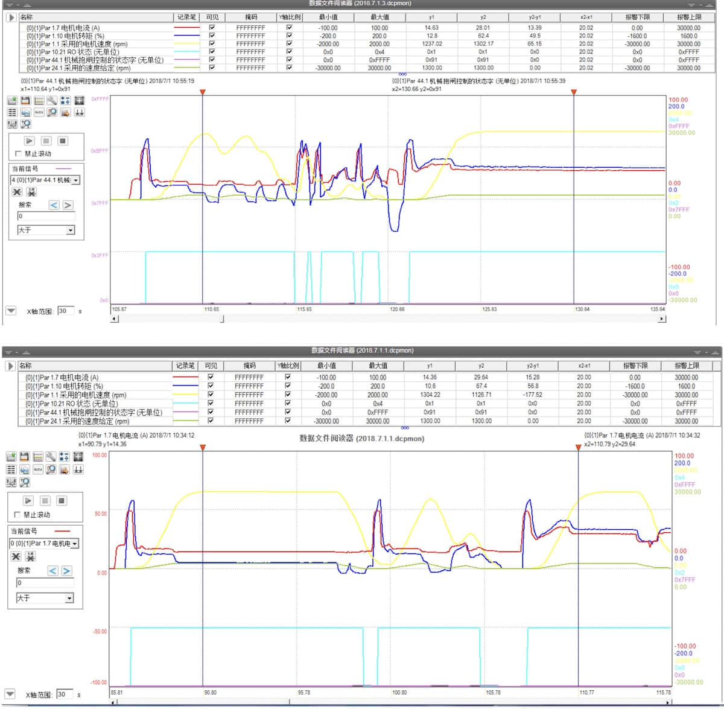Expand the collapse arrow left of upper X轴范围
This screenshot has width=724, height=709.
(x=11, y=311)
